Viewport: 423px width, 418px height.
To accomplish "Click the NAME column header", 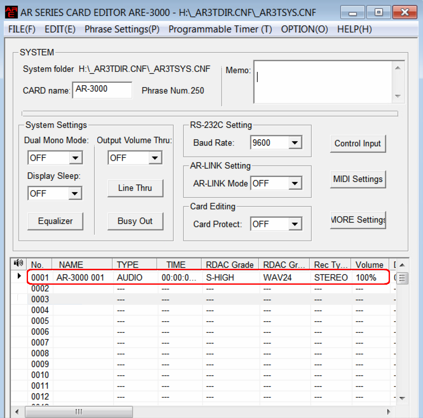I will click(x=82, y=265).
